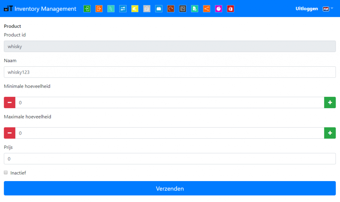This screenshot has height=202, width=340.
Task: Open the orange stock-out icon
Action: 99,9
